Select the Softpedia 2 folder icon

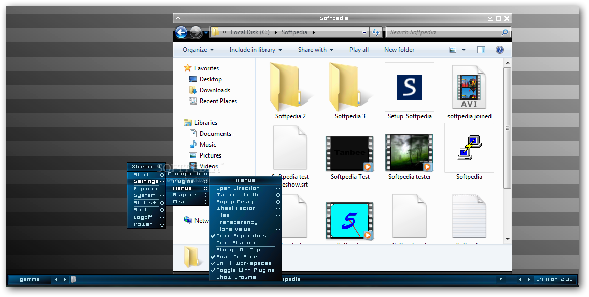point(290,87)
